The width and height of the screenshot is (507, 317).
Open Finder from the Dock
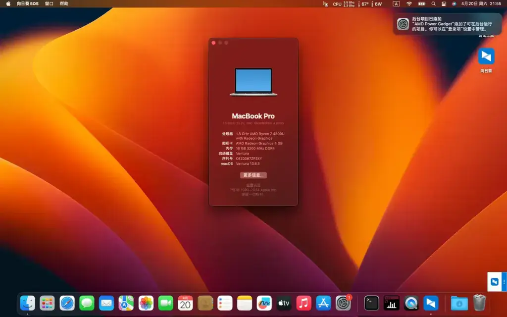click(28, 303)
